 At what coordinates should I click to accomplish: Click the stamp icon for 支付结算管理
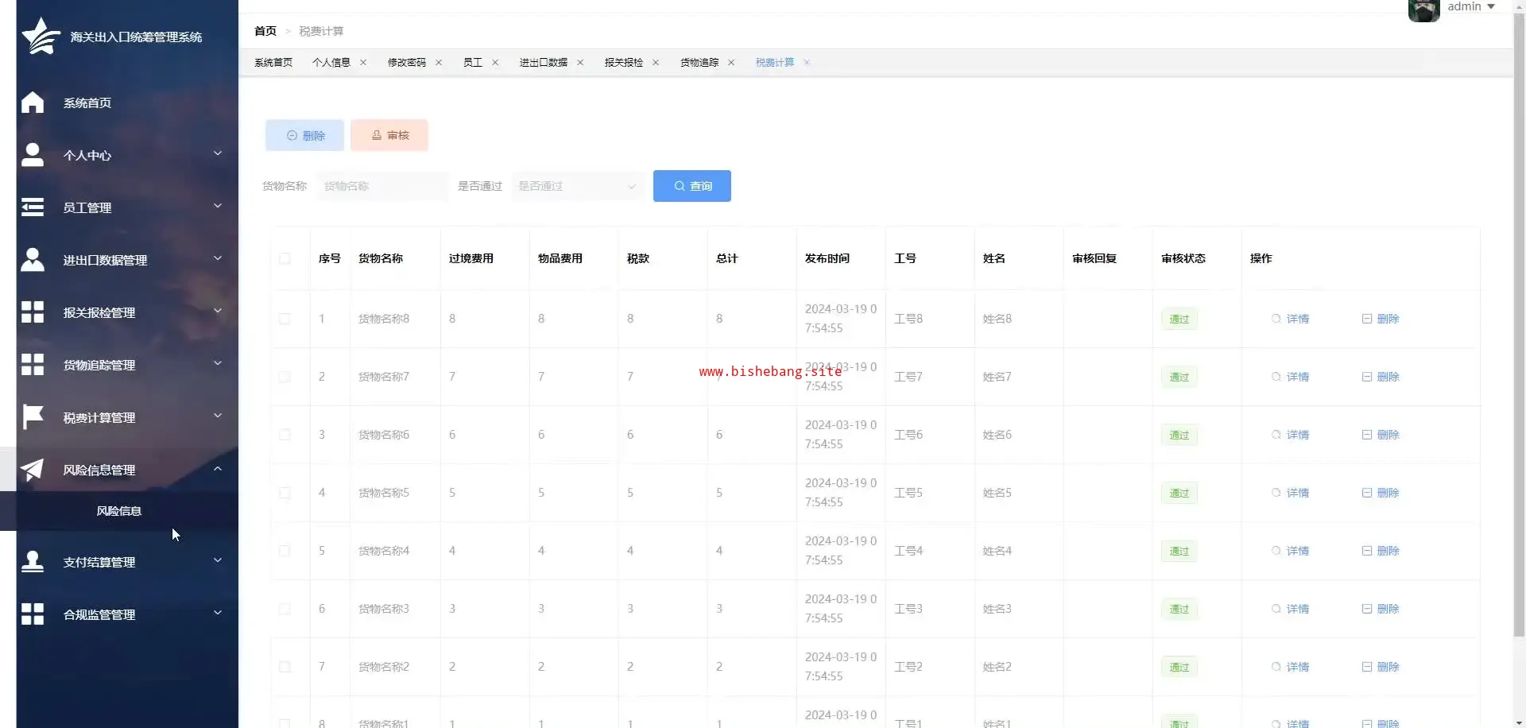[33, 562]
